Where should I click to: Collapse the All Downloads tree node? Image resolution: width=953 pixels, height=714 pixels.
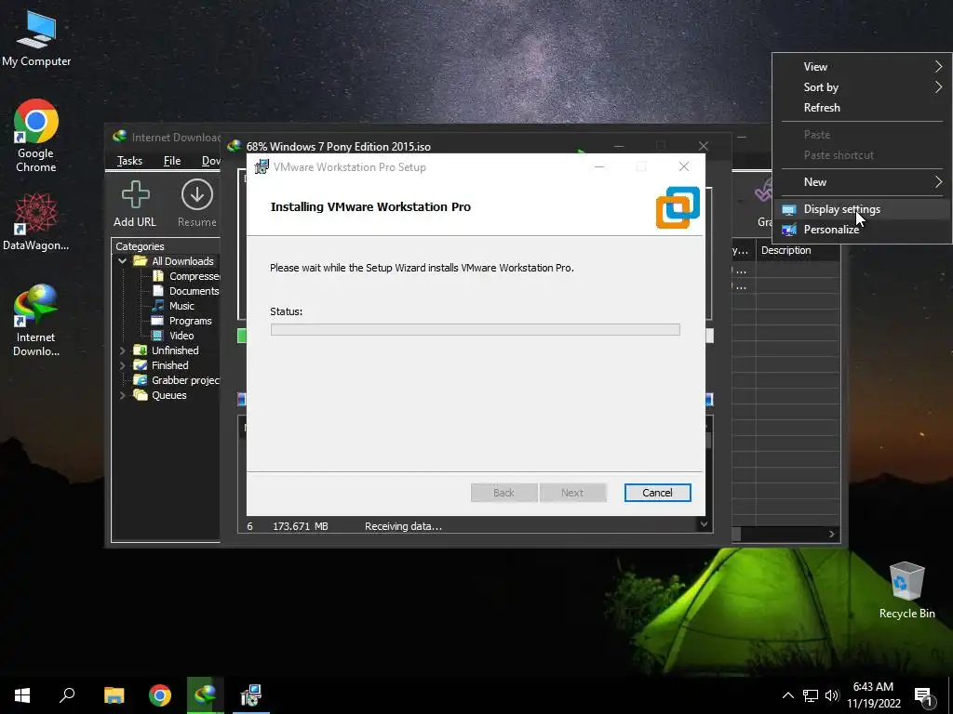click(x=122, y=261)
